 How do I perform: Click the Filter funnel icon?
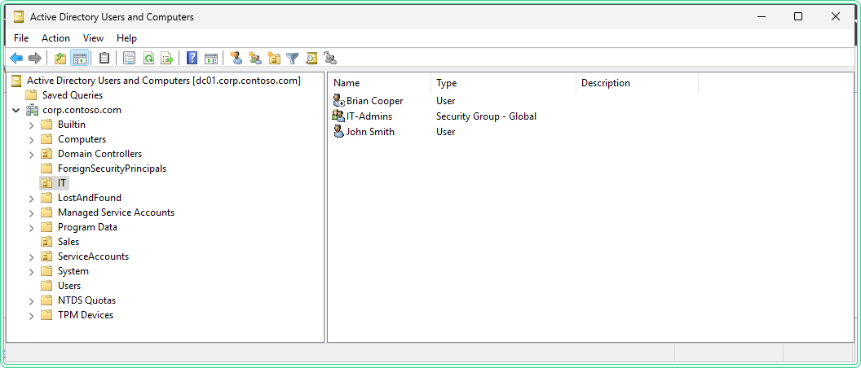[293, 58]
